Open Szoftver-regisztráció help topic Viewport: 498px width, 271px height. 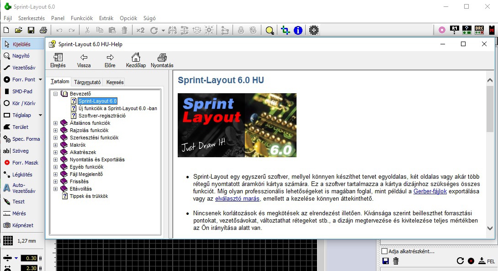point(102,116)
